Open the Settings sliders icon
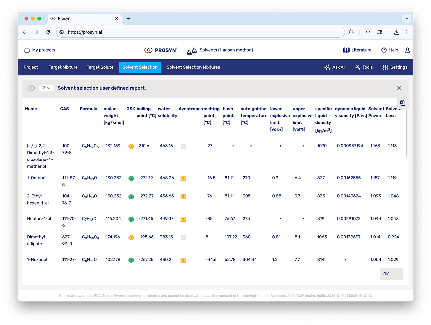 tap(385, 67)
